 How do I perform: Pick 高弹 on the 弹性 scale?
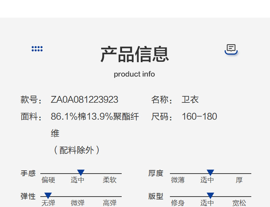click(x=110, y=203)
